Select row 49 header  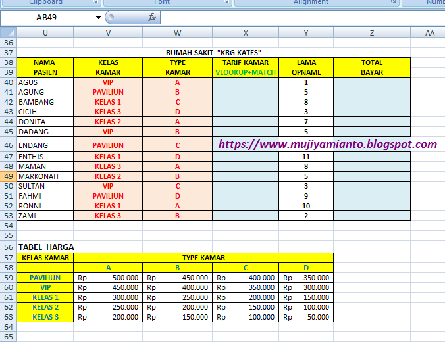tap(9, 176)
